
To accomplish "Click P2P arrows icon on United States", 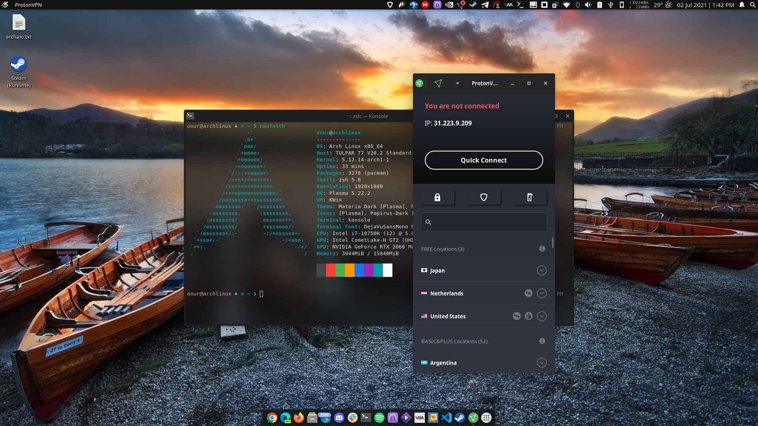I will [516, 316].
